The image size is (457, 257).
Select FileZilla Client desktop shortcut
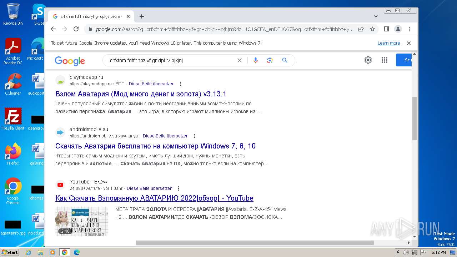click(x=13, y=119)
